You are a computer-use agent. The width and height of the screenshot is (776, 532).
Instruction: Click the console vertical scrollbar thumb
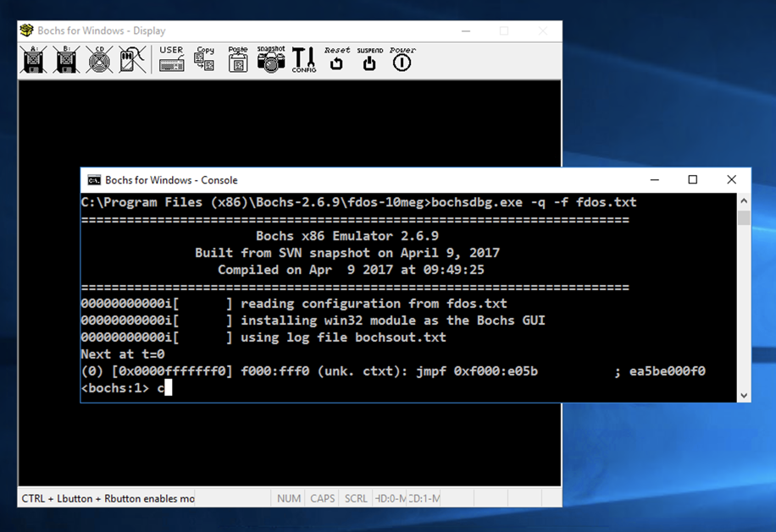coord(744,217)
